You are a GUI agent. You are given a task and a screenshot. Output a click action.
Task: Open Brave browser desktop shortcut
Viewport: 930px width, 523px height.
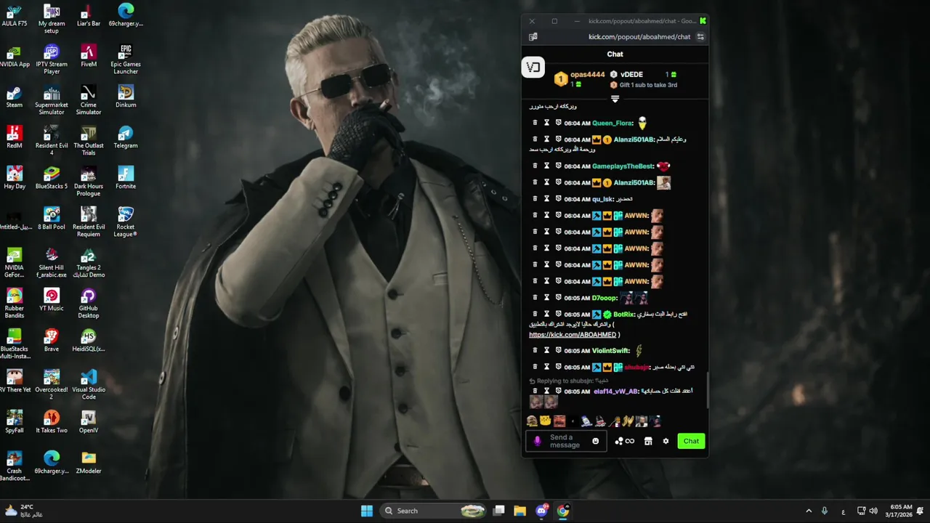click(52, 341)
